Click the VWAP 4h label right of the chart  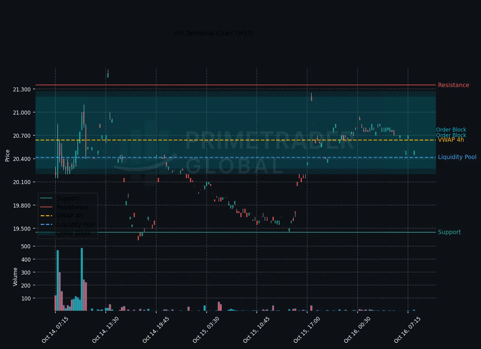point(451,140)
